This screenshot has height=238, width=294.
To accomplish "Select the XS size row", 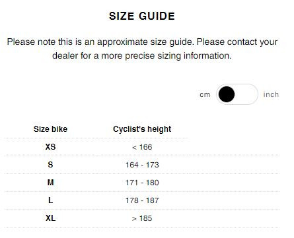I will [x=142, y=147].
